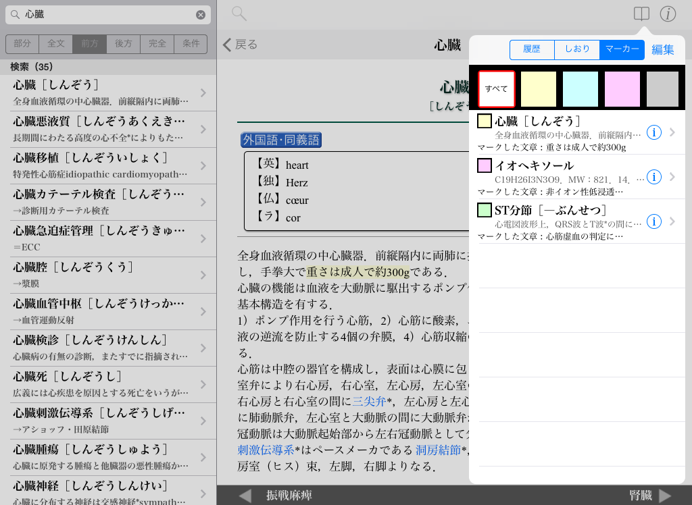The height and width of the screenshot is (505, 692).
Task: Show info for 心臓 marker entry
Action: click(x=653, y=132)
